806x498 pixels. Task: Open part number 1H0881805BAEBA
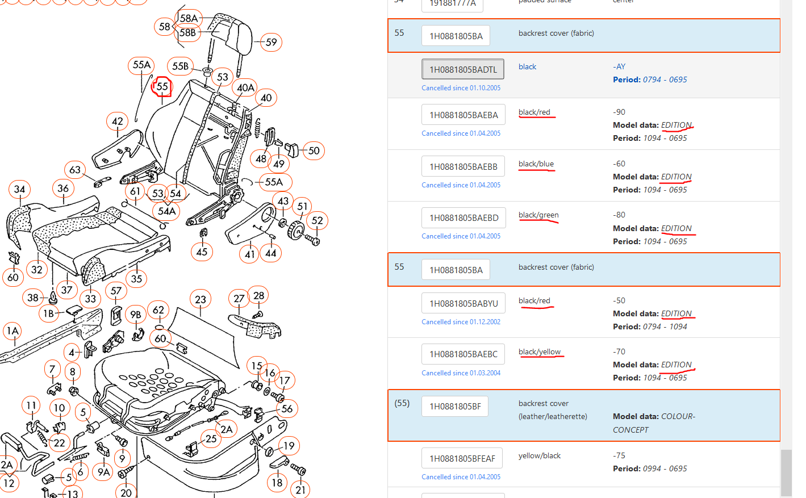click(463, 115)
